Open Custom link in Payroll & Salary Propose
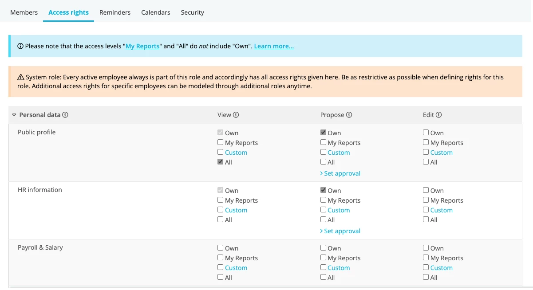This screenshot has height=290, width=533. point(339,268)
